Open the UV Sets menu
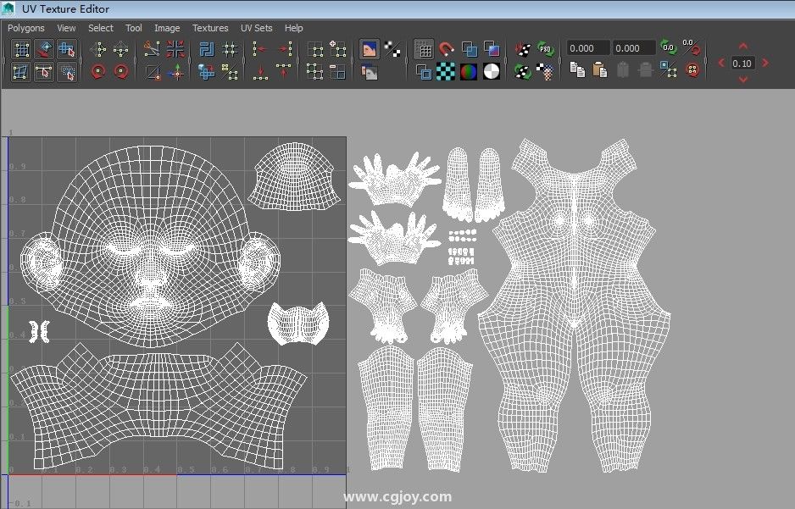 [256, 28]
